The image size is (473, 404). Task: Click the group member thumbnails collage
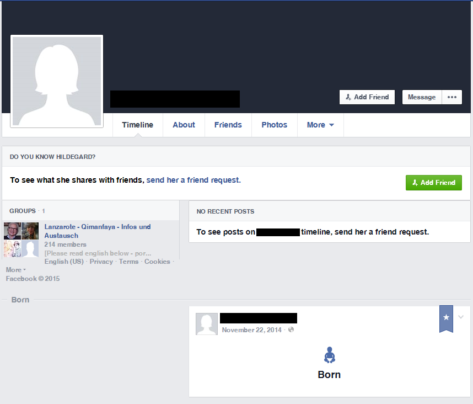tap(21, 240)
